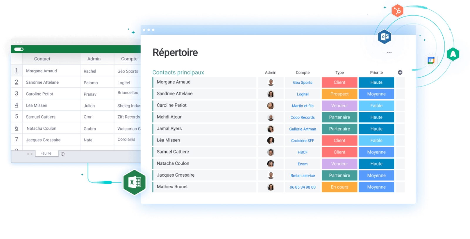Add a column with the plus icon

click(400, 72)
